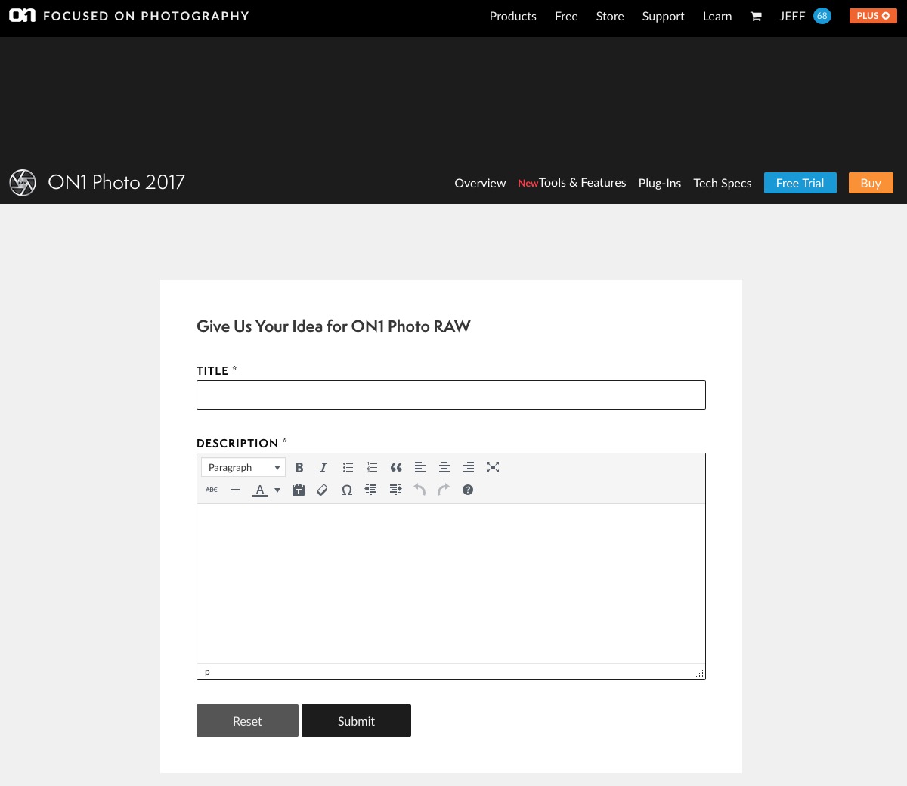Click the Free Trial button
Viewport: 907px width, 786px height.
point(800,184)
